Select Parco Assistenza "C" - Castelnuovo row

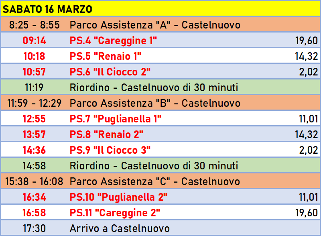tap(160, 181)
